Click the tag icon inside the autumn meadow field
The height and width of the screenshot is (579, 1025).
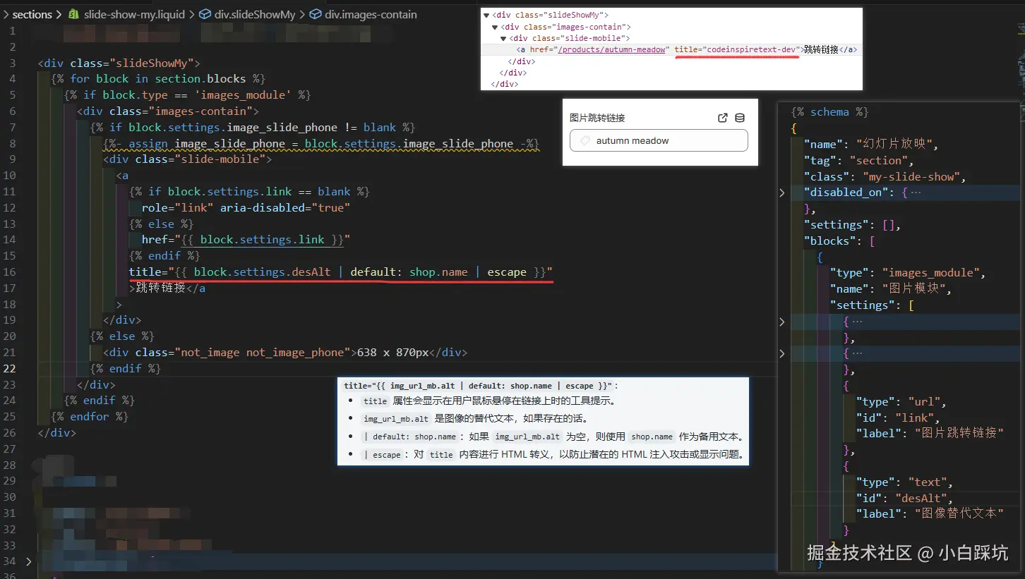pyautogui.click(x=585, y=141)
